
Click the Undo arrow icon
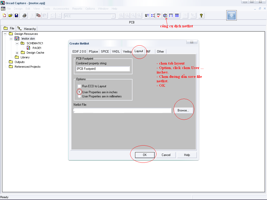pos(53,16)
